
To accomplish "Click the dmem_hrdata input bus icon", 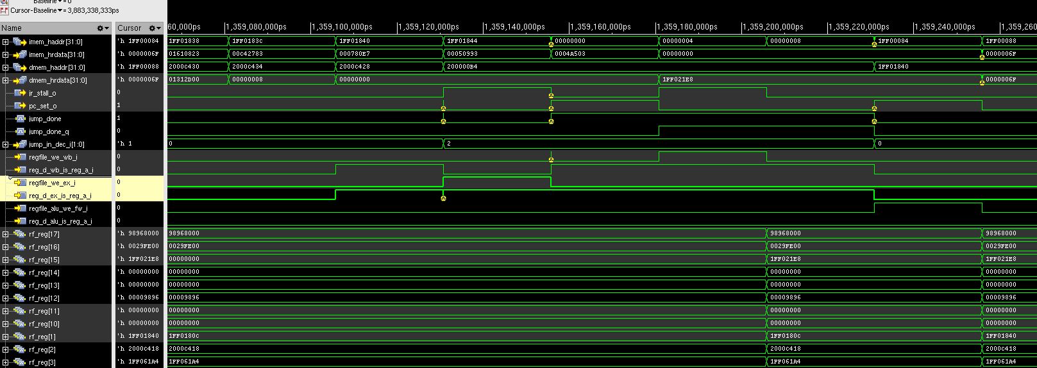I will 19,80.
